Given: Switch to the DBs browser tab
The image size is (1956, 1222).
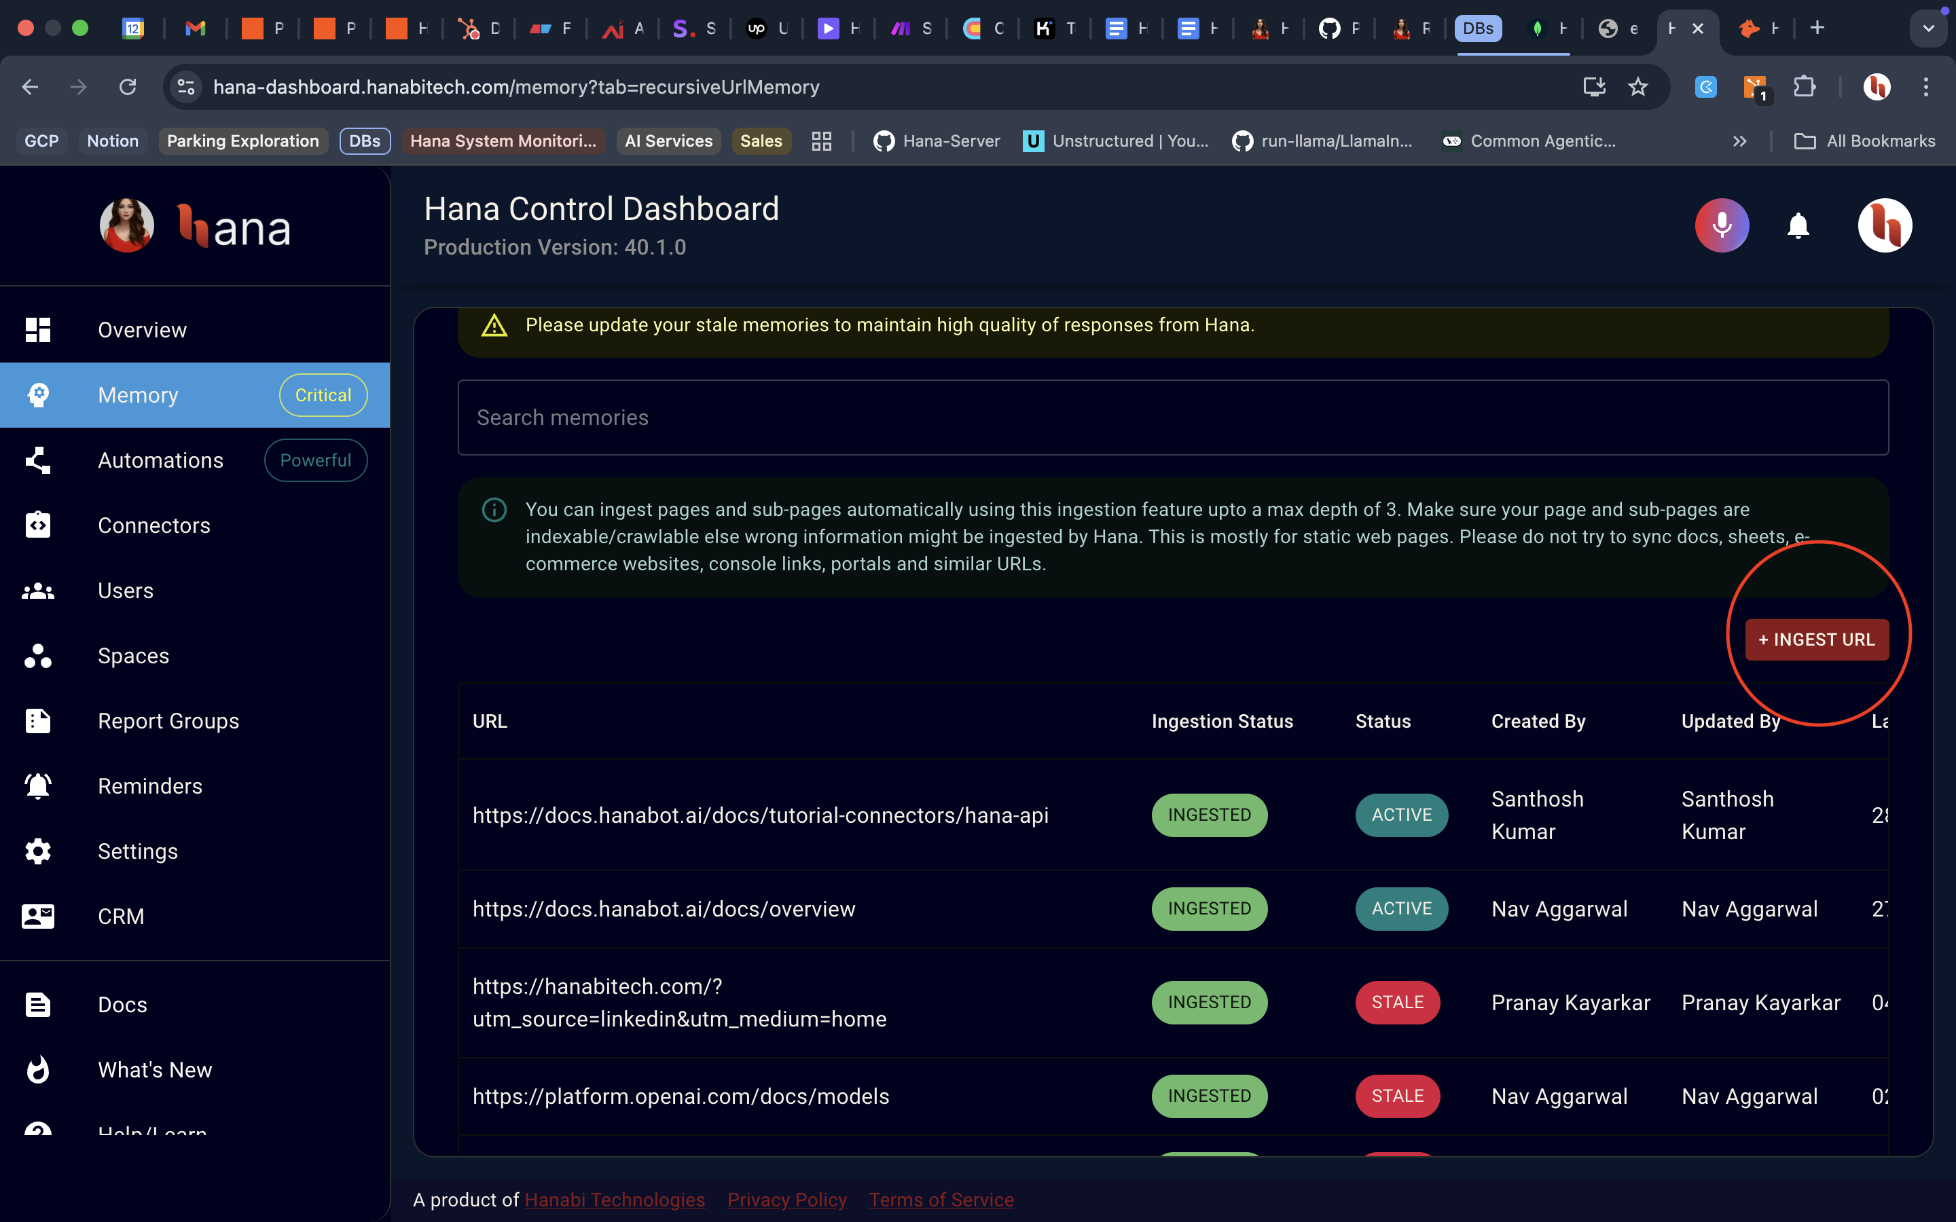Looking at the screenshot, I should pos(1479,29).
